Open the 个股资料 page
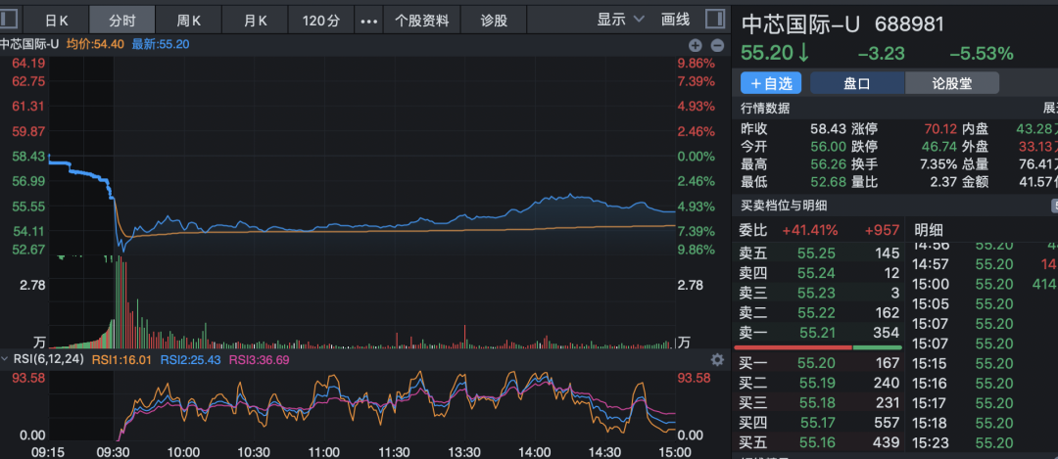Image resolution: width=1058 pixels, height=459 pixels. (422, 20)
